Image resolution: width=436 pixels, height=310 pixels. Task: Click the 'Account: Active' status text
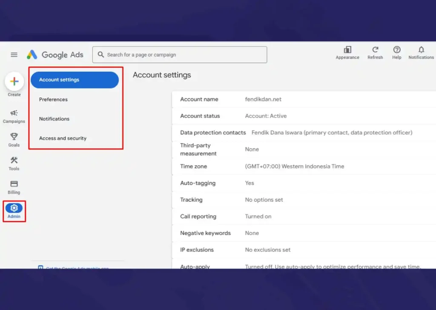[x=266, y=116]
